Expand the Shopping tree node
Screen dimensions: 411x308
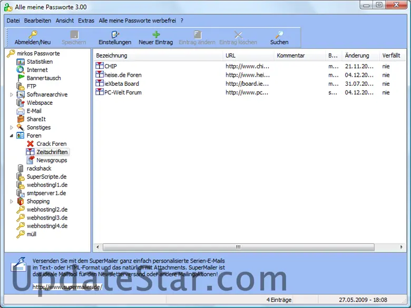point(12,202)
